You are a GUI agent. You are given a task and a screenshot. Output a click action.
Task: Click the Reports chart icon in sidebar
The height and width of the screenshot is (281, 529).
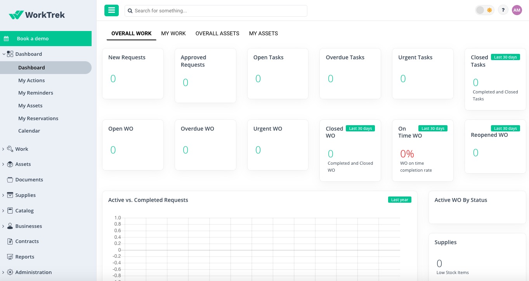click(10, 257)
